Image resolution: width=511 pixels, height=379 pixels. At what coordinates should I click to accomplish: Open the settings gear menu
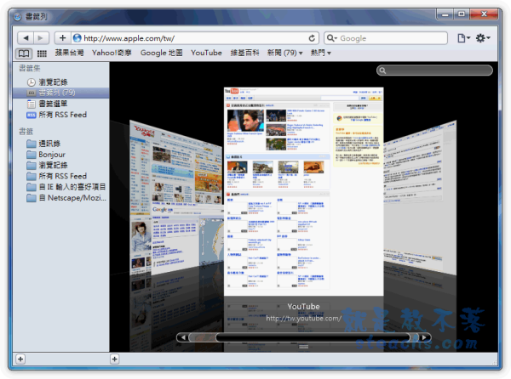[483, 38]
